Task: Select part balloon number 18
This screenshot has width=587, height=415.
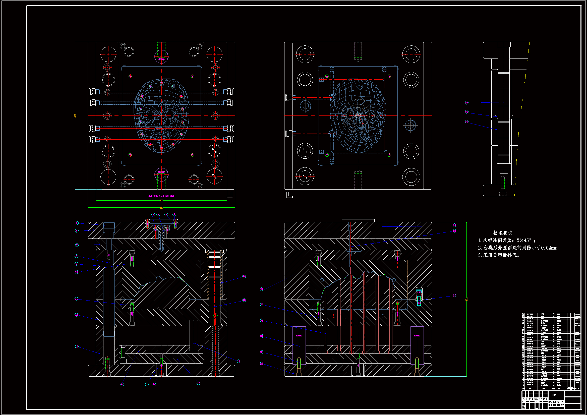Action: click(x=239, y=361)
